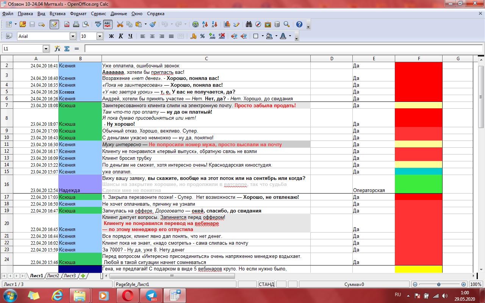Sort descending with the Z-A icon
This screenshot has width=485, height=303.
[x=214, y=24]
